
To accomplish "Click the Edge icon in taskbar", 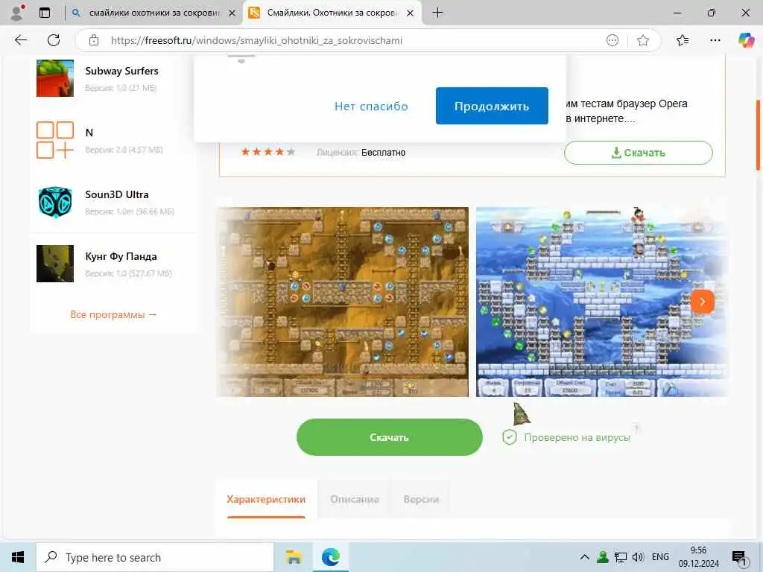I will [331, 557].
